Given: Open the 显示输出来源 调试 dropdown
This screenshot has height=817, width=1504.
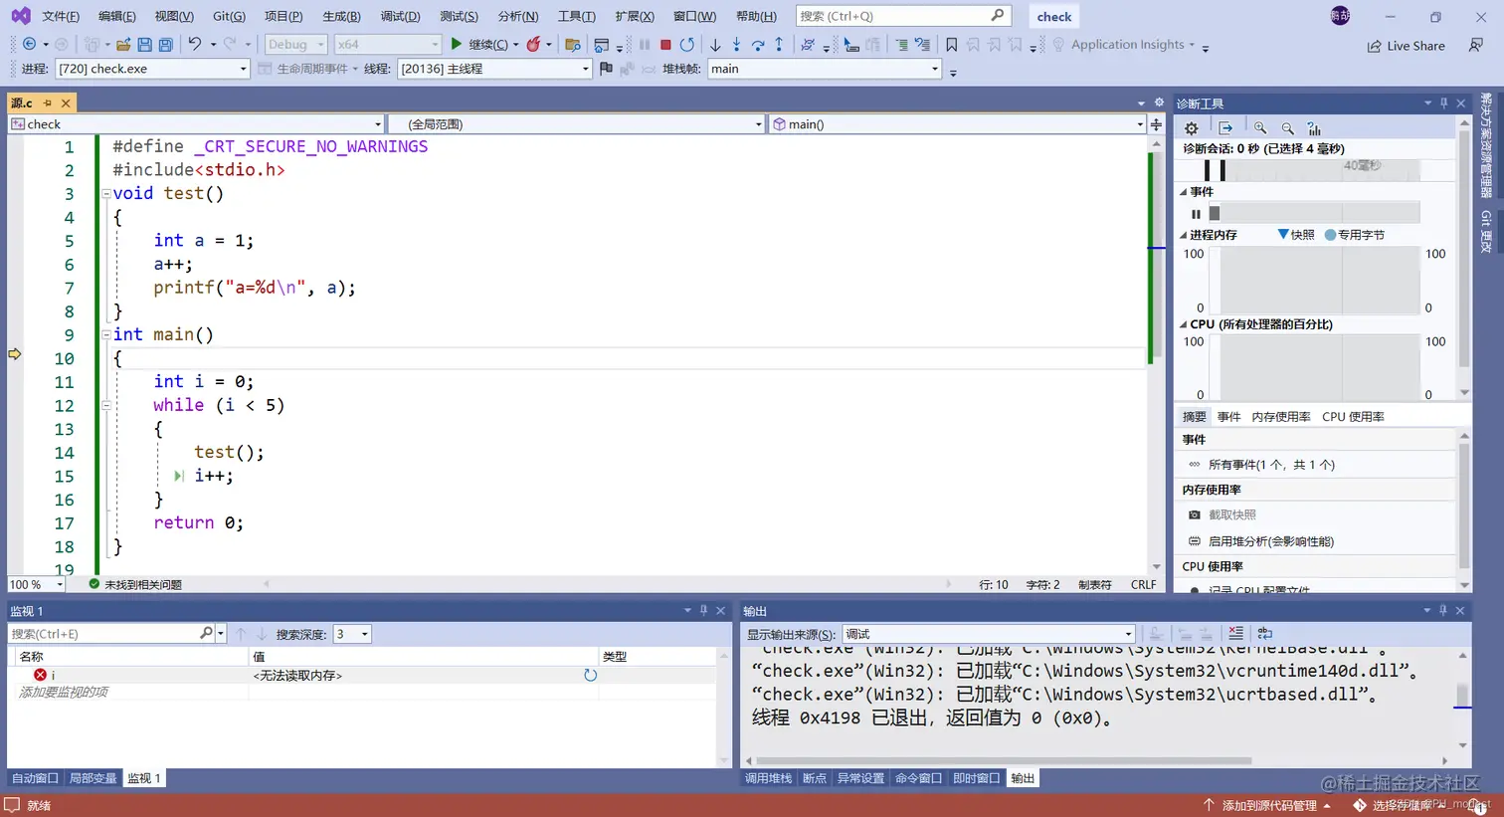Looking at the screenshot, I should pos(989,634).
